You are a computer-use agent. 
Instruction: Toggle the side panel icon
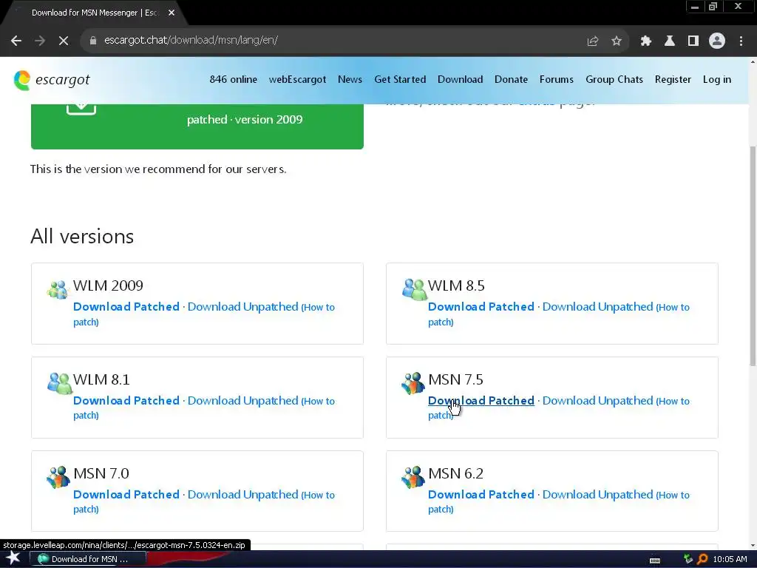pos(693,41)
